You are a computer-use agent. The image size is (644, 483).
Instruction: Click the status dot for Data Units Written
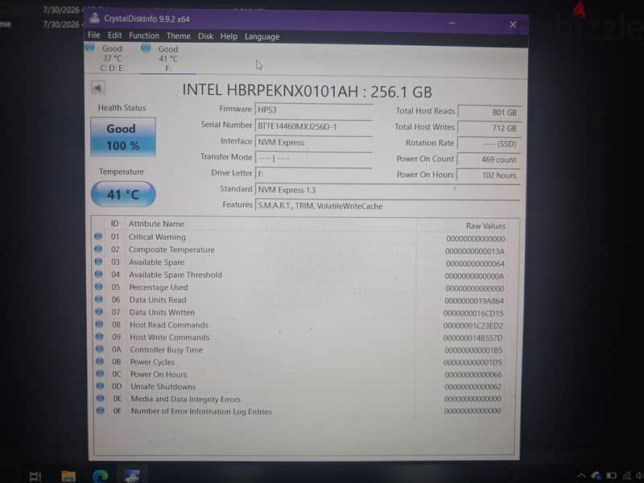(x=99, y=312)
